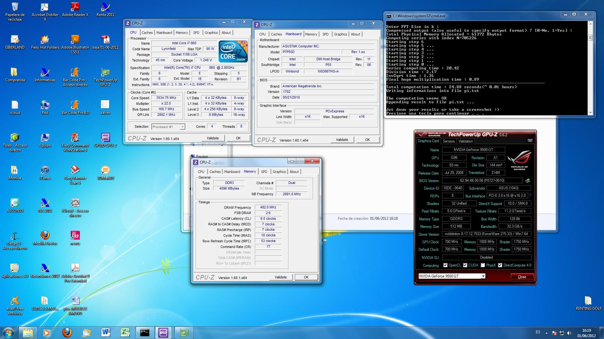Open nexus desktop icon

click(75, 238)
